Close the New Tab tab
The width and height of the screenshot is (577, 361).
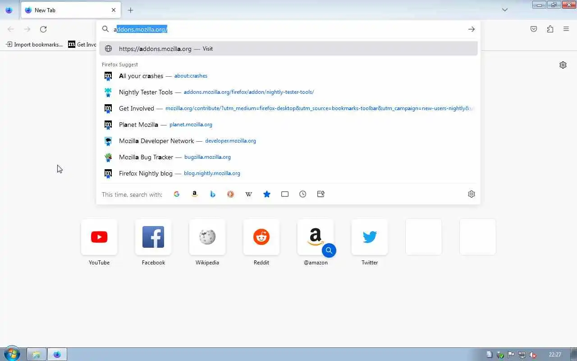114,10
